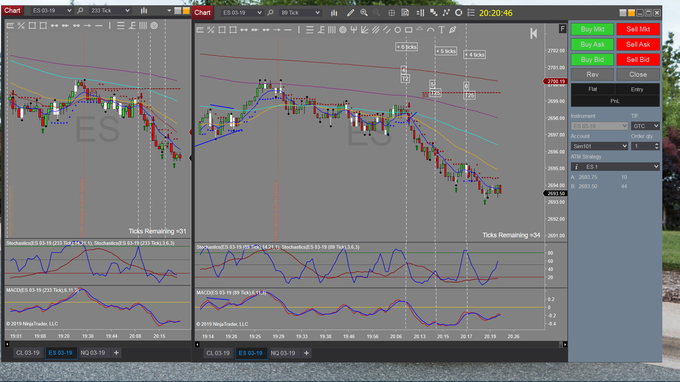
Task: Switch to CL 03-19 tab in right chart
Action: [x=218, y=353]
